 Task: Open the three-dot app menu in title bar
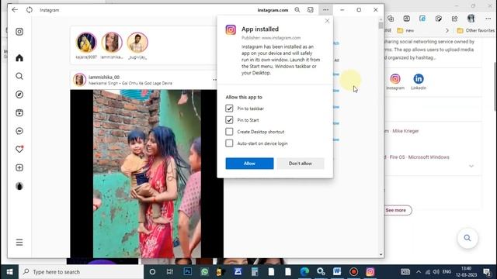click(325, 10)
